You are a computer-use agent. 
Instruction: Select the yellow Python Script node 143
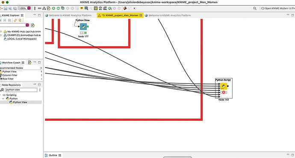pyautogui.click(x=224, y=86)
